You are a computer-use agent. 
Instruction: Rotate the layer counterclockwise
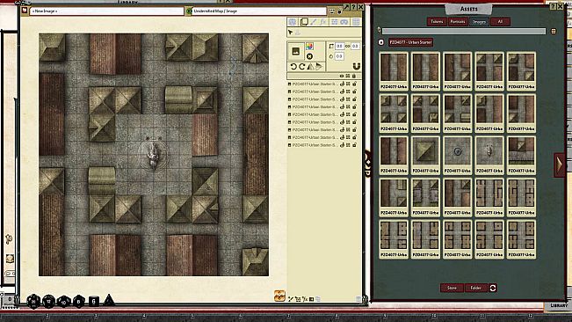point(293,67)
